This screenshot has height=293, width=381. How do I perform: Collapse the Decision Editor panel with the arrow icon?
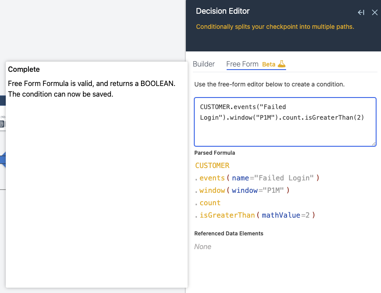[361, 12]
